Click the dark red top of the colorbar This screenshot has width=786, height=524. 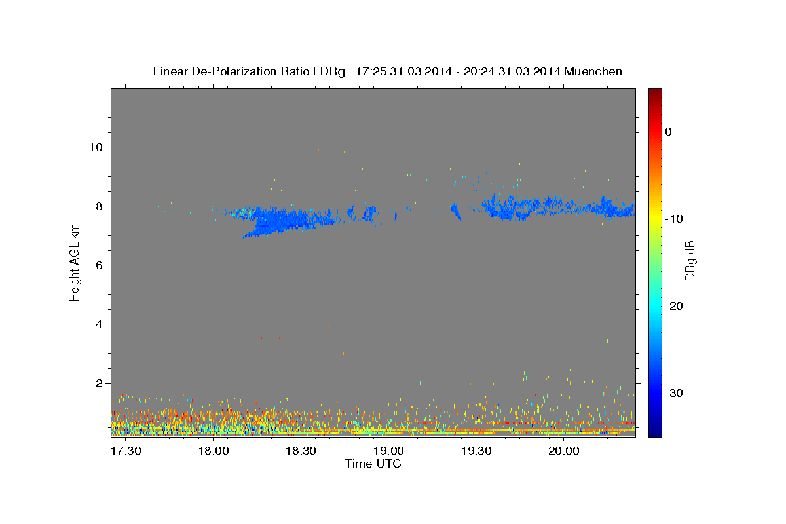(x=655, y=94)
